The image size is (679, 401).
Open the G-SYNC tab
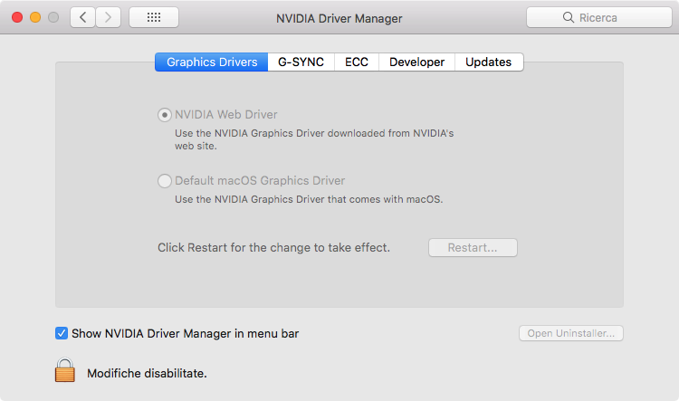pos(301,62)
